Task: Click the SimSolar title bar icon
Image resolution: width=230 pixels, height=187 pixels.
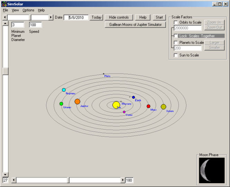Action: pos(4,4)
